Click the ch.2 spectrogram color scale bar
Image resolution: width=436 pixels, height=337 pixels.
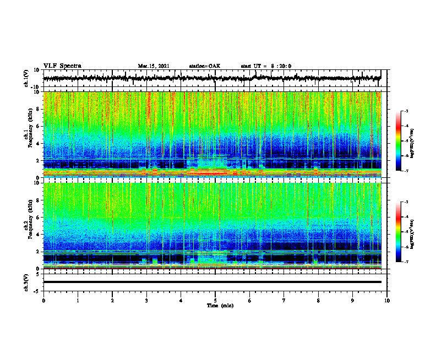point(398,232)
